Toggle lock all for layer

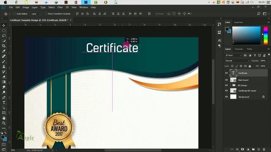coord(250,66)
